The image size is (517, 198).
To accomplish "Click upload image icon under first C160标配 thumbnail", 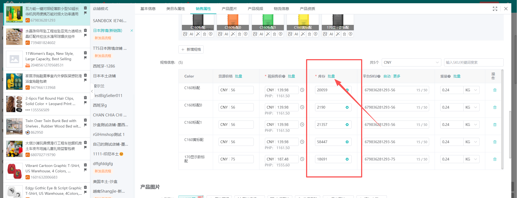I will [185, 34].
